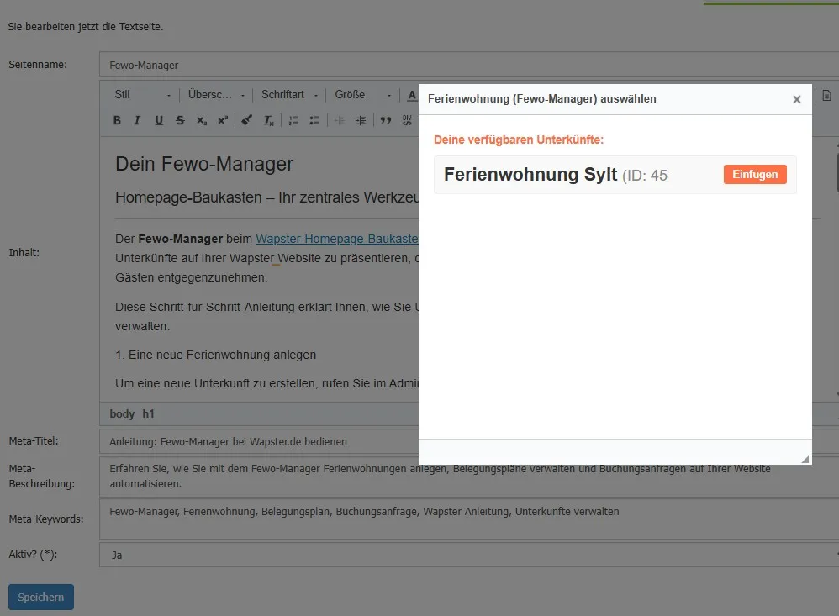Open the Aktiv? dropdown showing Ja
This screenshot has height=616, width=839.
tap(469, 555)
